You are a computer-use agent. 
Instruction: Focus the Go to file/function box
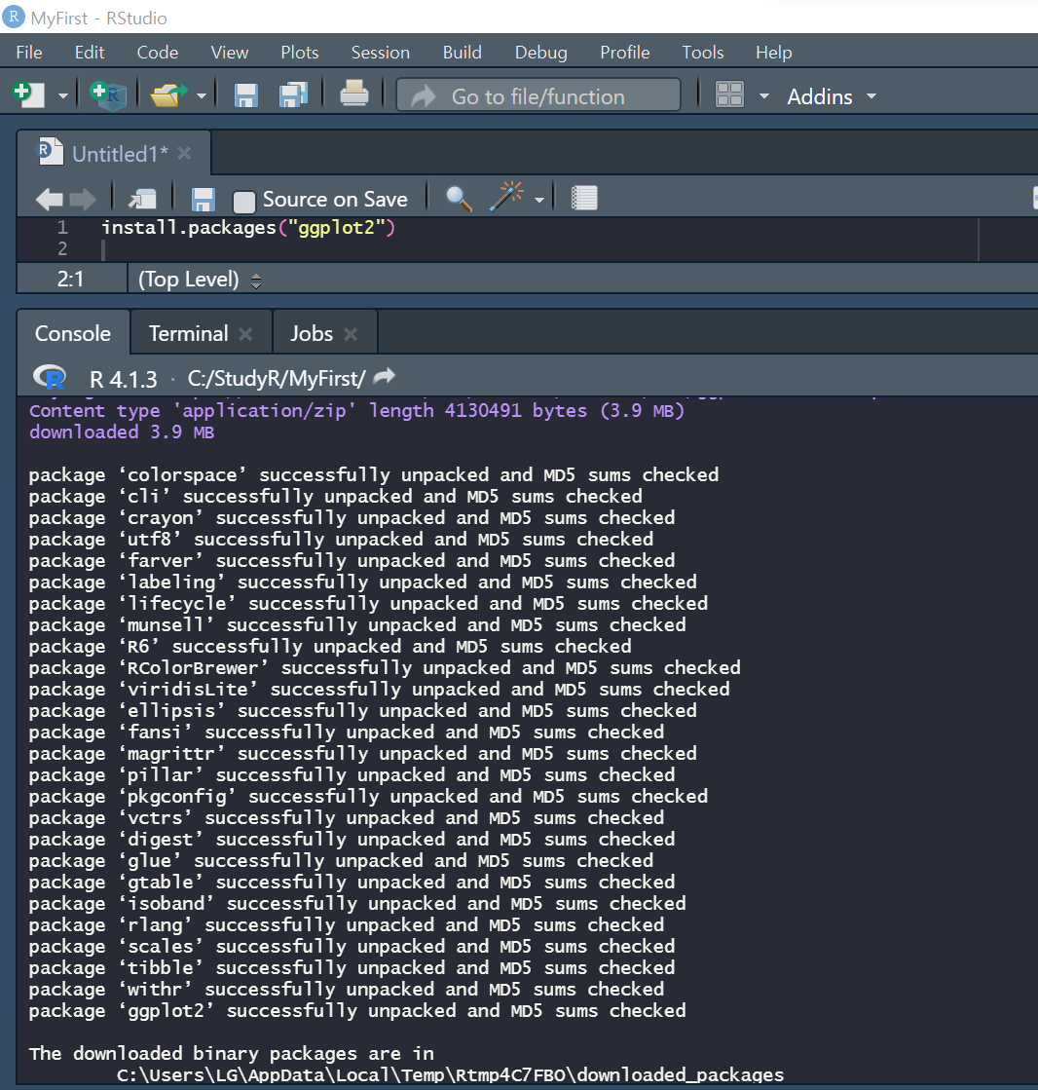538,95
